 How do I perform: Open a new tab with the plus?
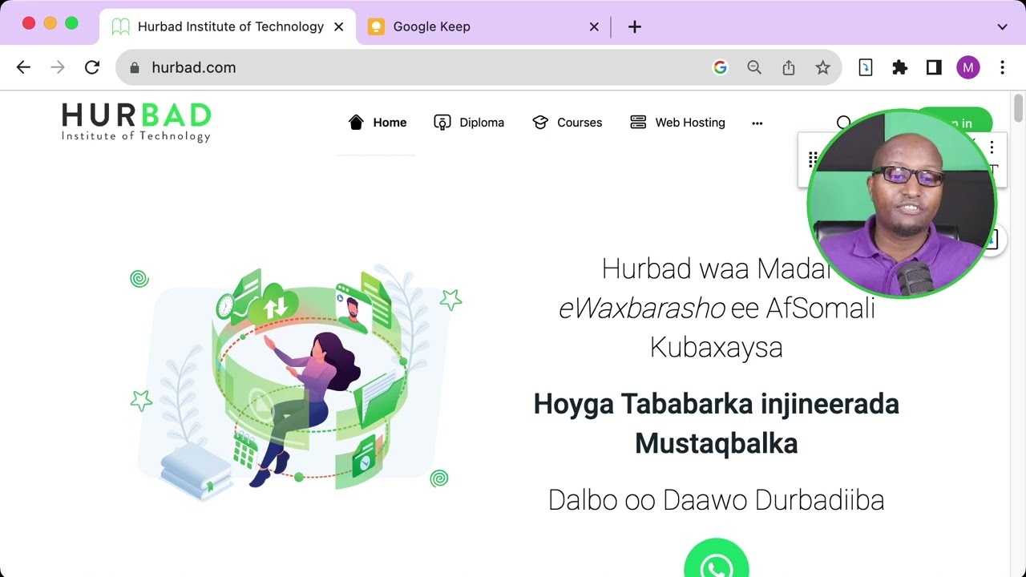(635, 26)
